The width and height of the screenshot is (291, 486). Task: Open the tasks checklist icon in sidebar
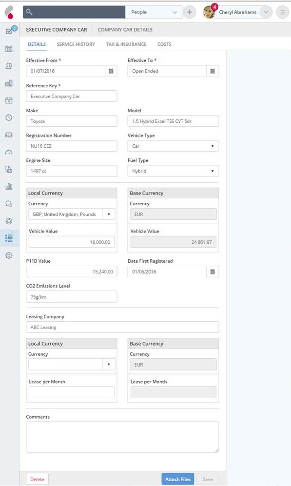[x=9, y=31]
